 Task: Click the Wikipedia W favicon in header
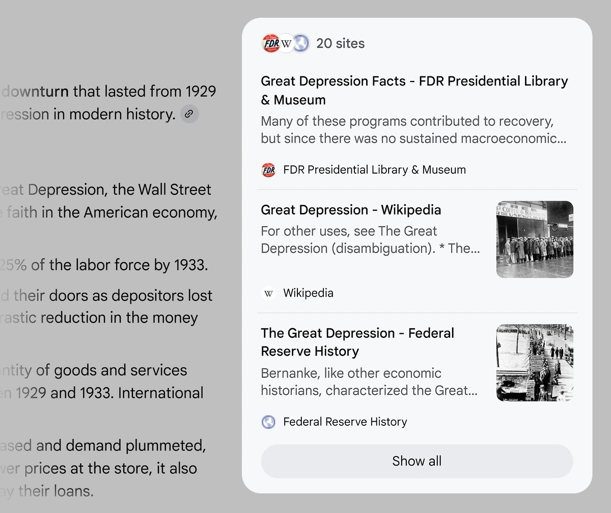286,43
